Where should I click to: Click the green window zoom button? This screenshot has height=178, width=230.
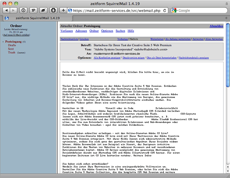[x=16, y=3]
